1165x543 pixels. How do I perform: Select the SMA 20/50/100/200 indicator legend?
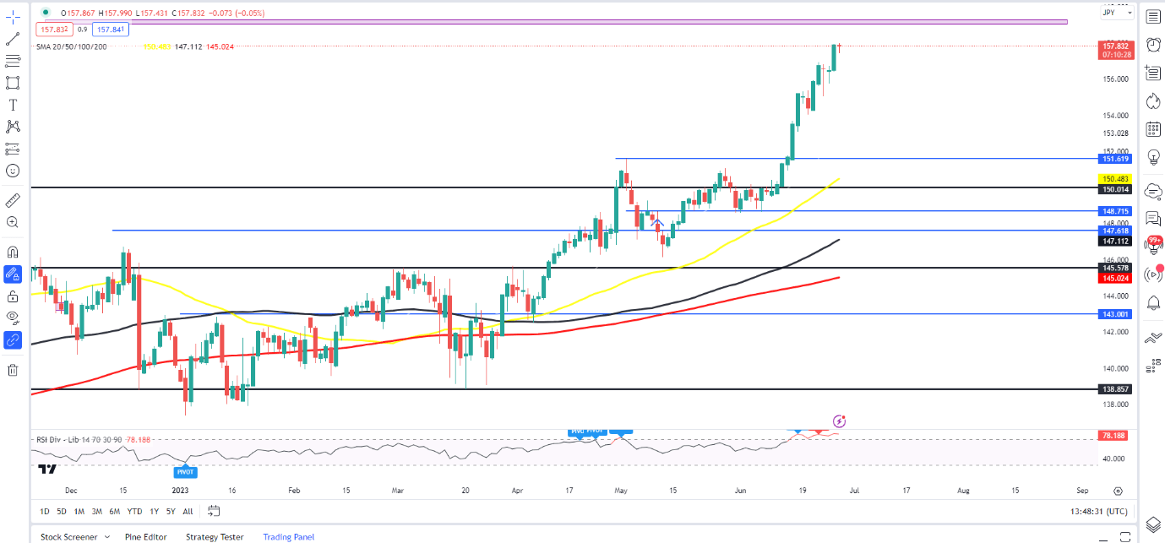point(71,47)
